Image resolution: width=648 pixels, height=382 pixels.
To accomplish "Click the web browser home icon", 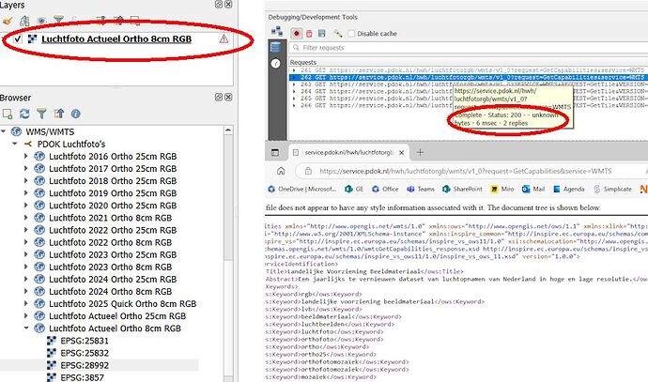I will tap(281, 171).
